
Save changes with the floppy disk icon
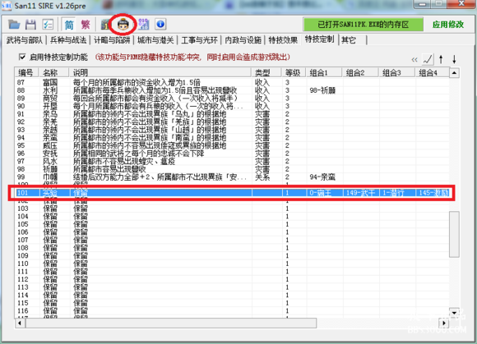(x=30, y=25)
